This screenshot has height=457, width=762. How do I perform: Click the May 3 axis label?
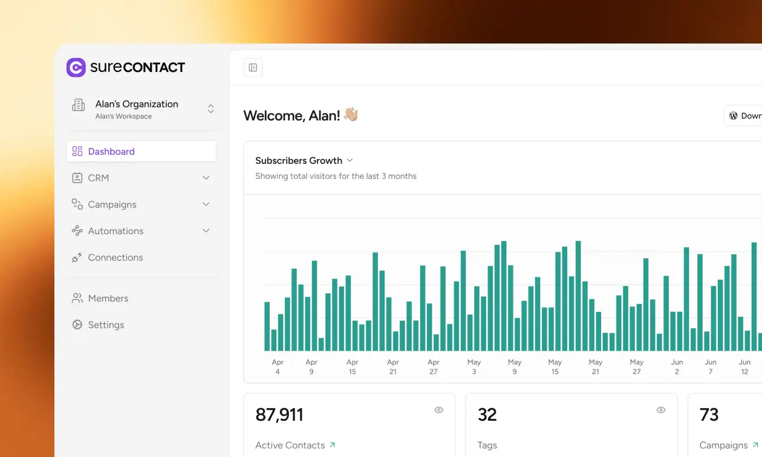474,367
